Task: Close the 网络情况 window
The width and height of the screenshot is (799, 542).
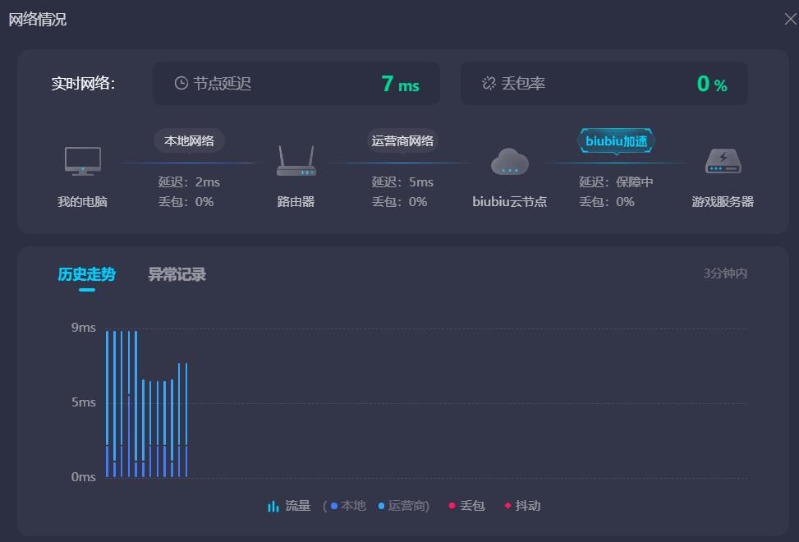Action: tap(790, 19)
